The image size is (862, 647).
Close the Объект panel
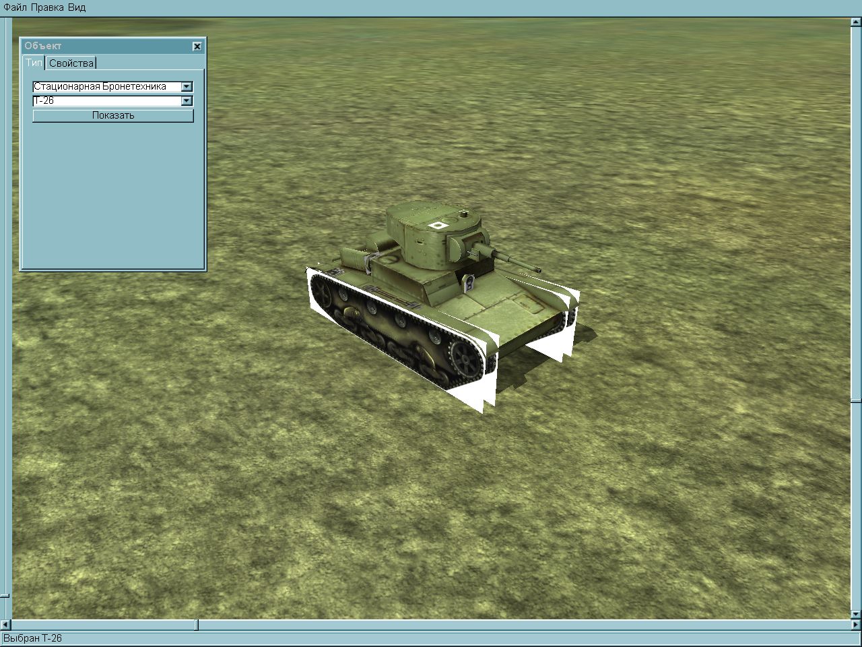[x=197, y=47]
